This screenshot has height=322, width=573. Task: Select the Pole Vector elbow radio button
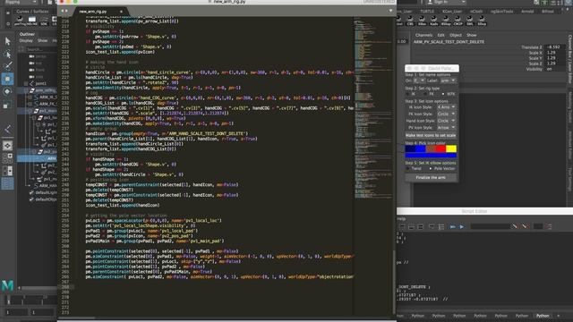[x=431, y=169]
